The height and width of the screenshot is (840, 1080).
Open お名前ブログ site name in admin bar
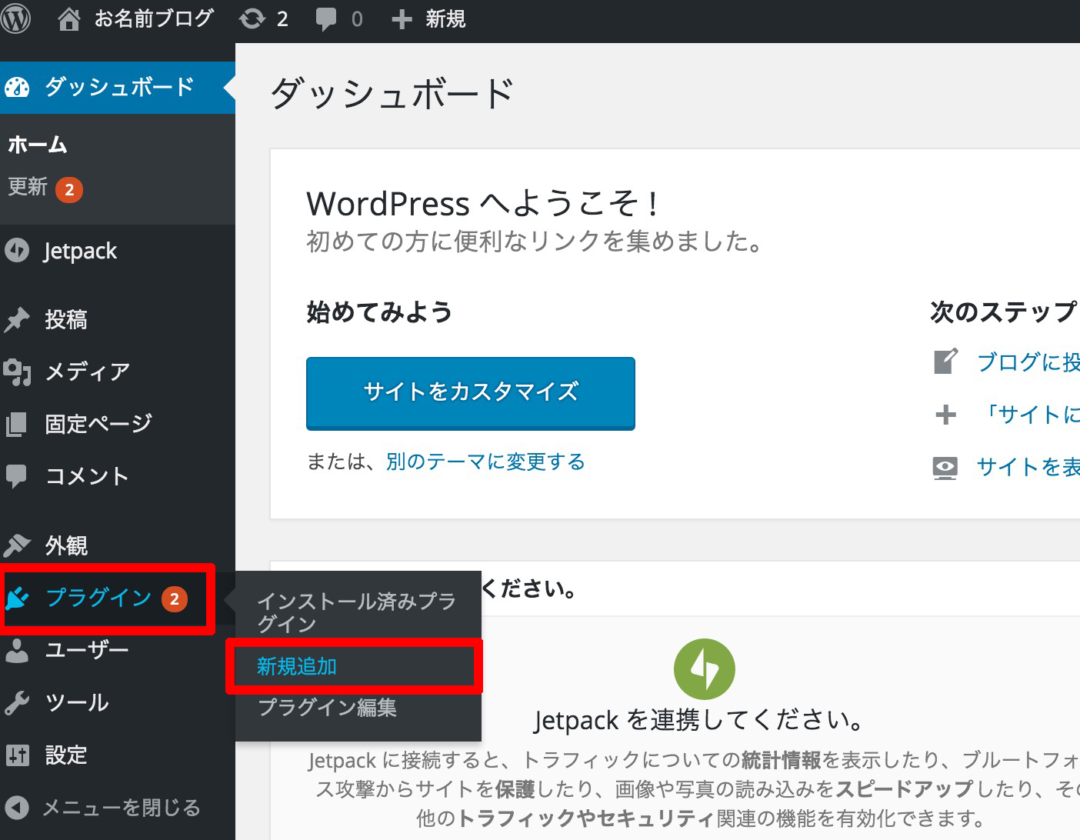tap(154, 18)
